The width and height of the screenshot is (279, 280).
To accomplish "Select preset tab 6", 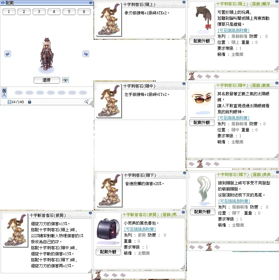I will tap(84, 12).
